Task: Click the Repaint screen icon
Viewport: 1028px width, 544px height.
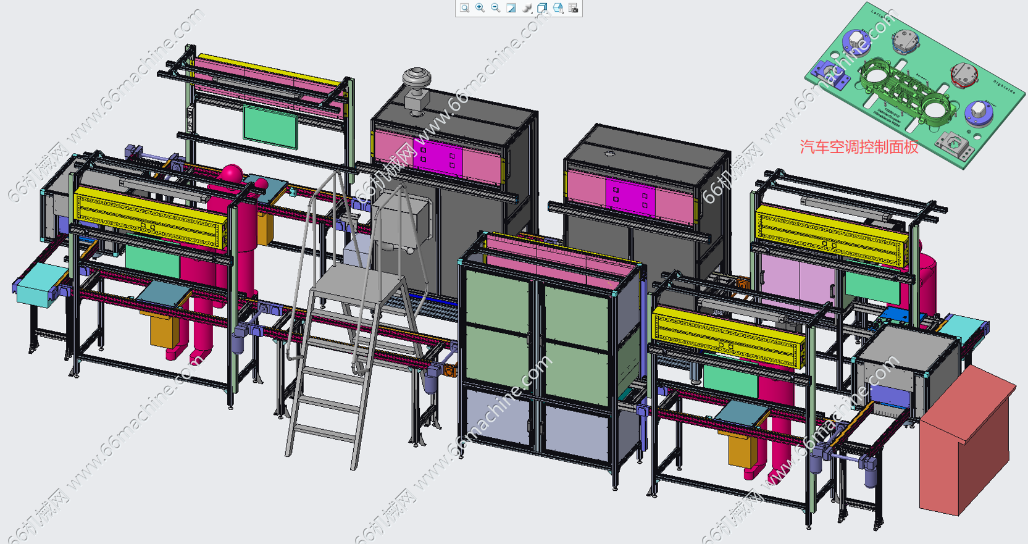Action: (511, 8)
